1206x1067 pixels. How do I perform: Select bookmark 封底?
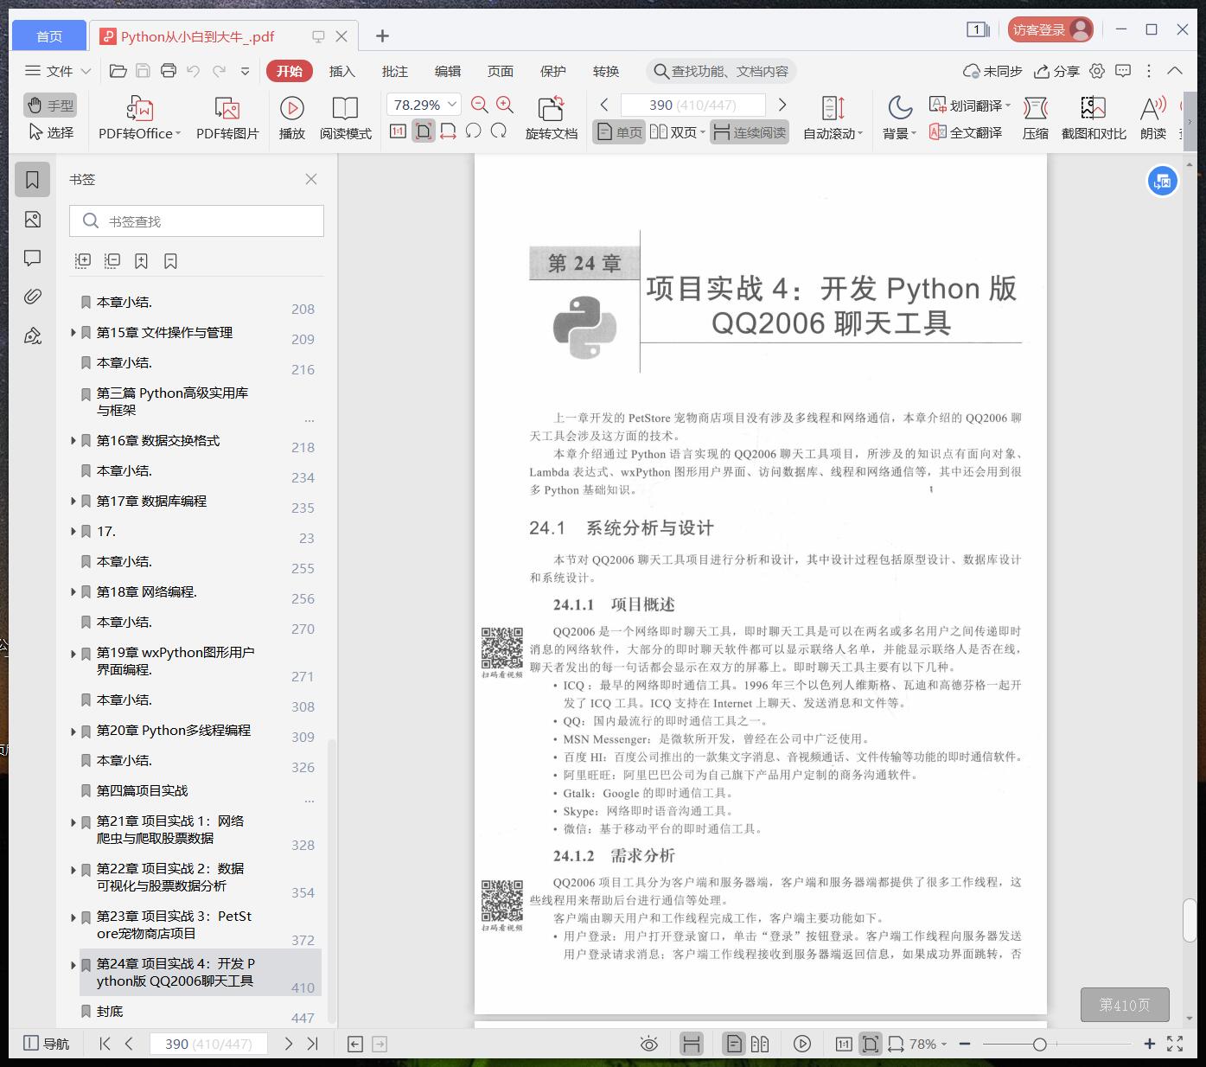click(110, 1011)
